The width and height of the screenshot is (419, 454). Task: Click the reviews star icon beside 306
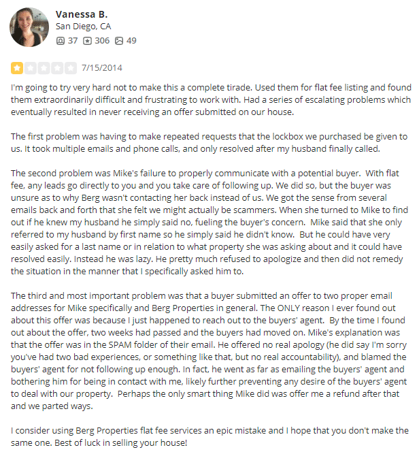pos(88,41)
